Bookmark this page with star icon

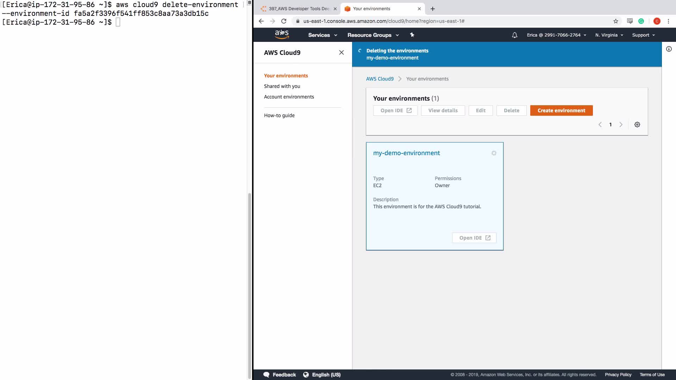click(x=615, y=21)
